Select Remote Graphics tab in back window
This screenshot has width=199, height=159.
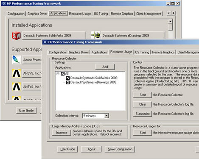point(122,14)
